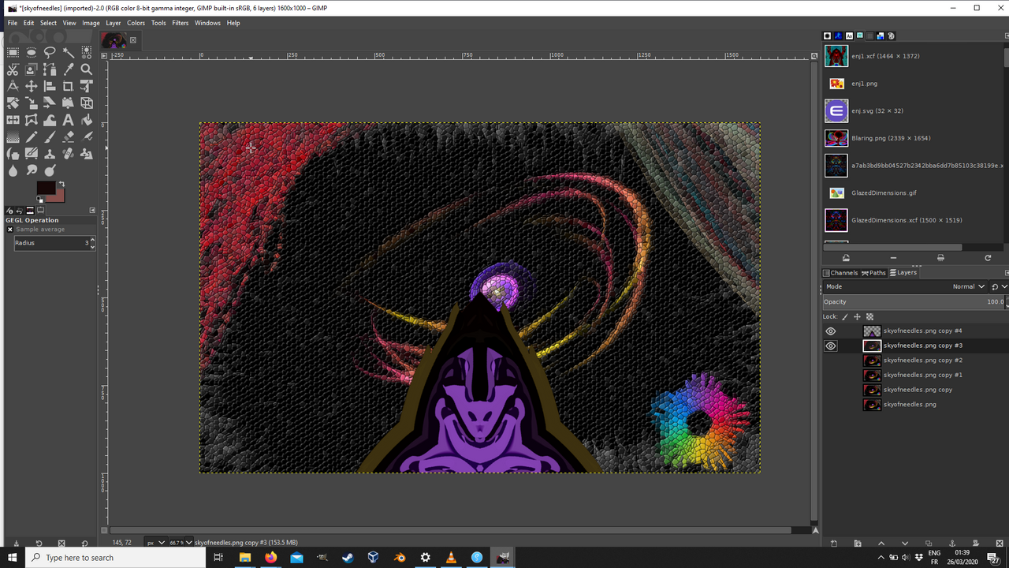Pick the Bucket Fill tool
1009x568 pixels.
[87, 120]
